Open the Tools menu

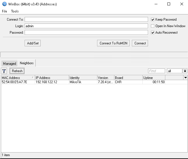click(15, 11)
